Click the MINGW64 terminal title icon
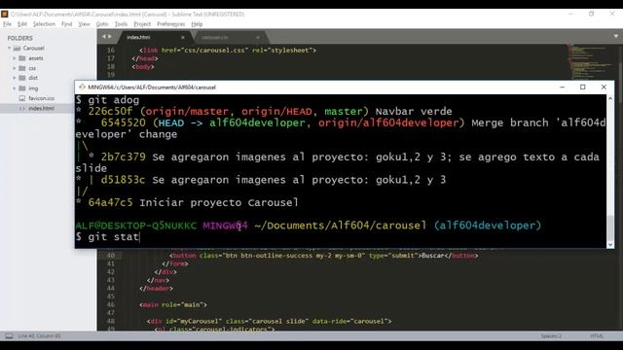The width and height of the screenshot is (623, 350). tap(82, 87)
